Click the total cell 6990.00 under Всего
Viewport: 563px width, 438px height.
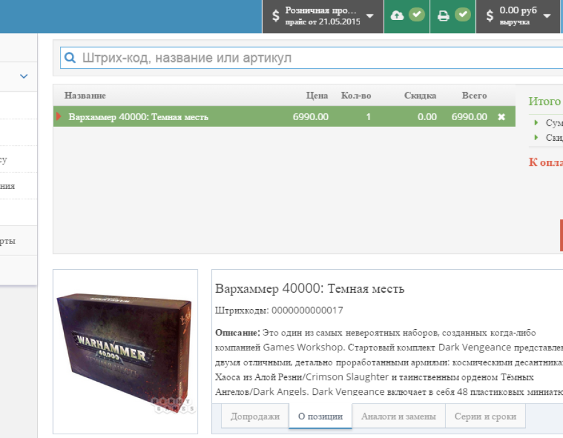469,117
